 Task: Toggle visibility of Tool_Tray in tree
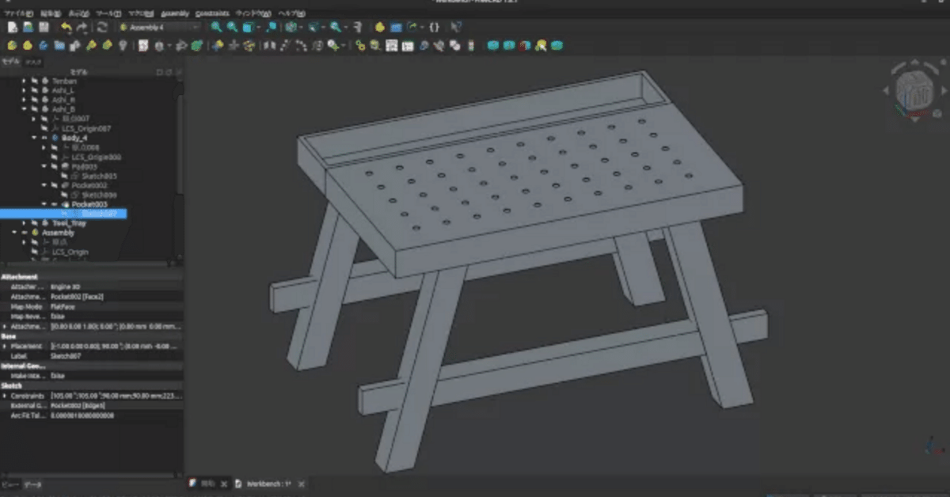click(34, 223)
